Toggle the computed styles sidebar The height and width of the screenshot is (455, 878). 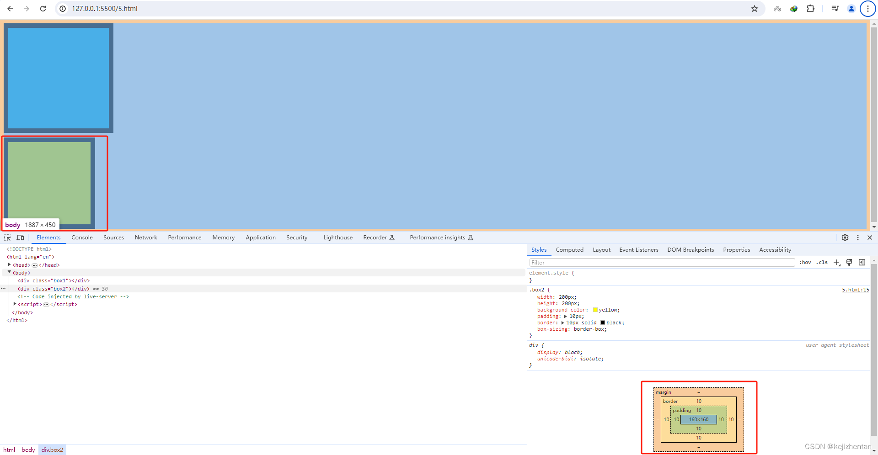(862, 262)
